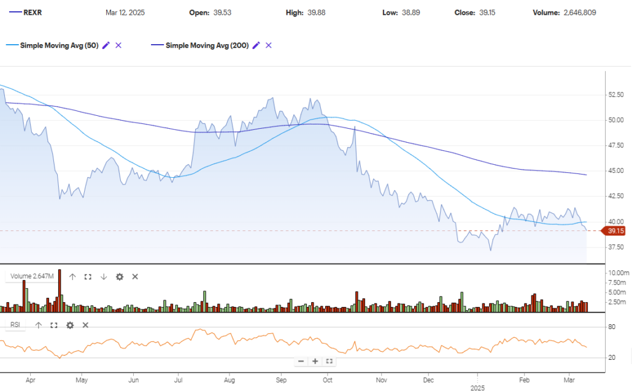Click the Apr label on time axis

pos(30,380)
